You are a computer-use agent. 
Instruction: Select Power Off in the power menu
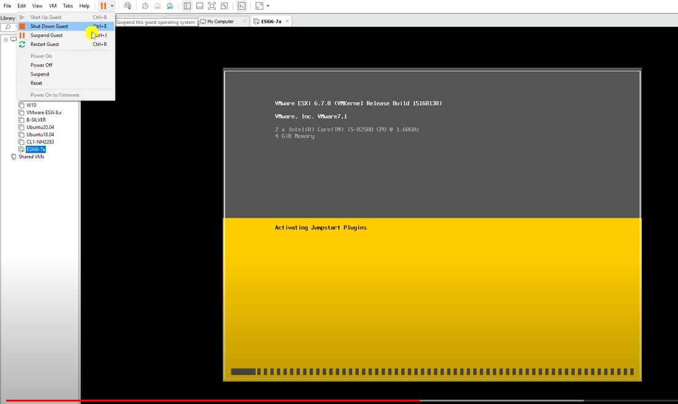click(x=66, y=65)
